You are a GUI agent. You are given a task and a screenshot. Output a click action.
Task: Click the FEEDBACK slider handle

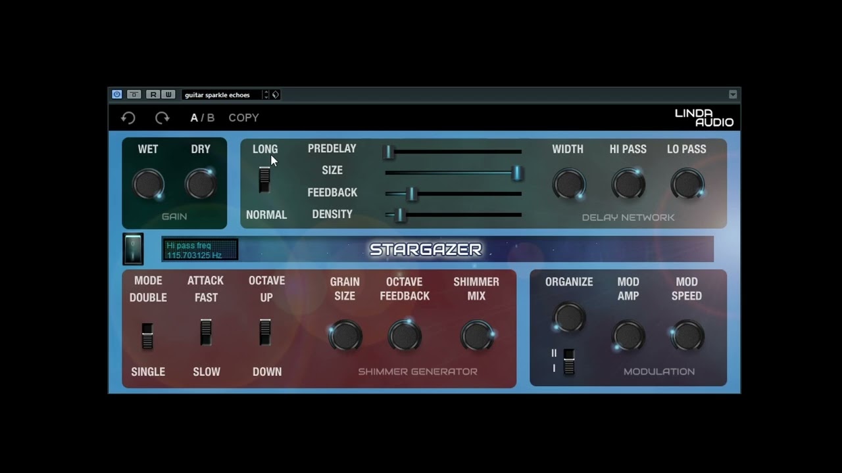412,194
